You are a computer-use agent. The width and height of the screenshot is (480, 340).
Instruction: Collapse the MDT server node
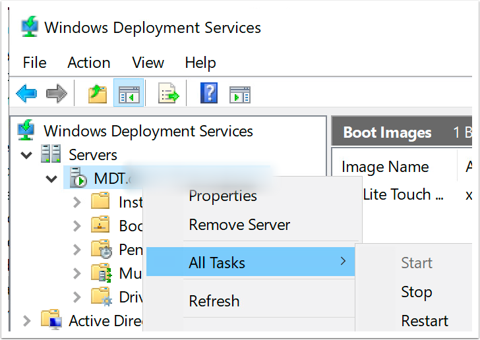tap(51, 179)
